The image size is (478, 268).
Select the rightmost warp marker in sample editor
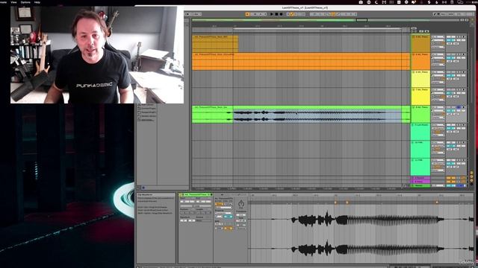pyautogui.click(x=437, y=202)
